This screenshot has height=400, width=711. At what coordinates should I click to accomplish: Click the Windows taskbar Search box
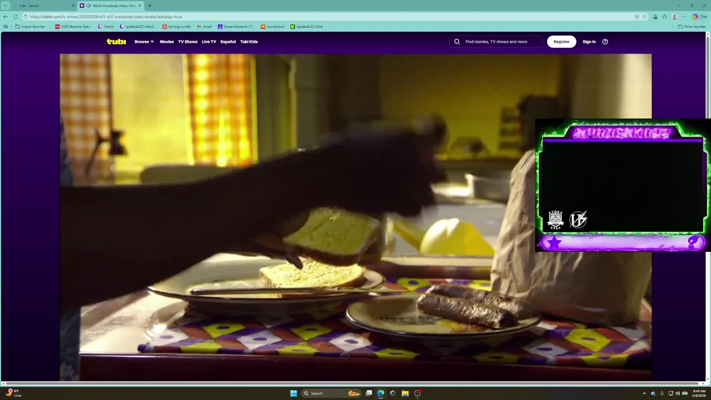point(332,393)
